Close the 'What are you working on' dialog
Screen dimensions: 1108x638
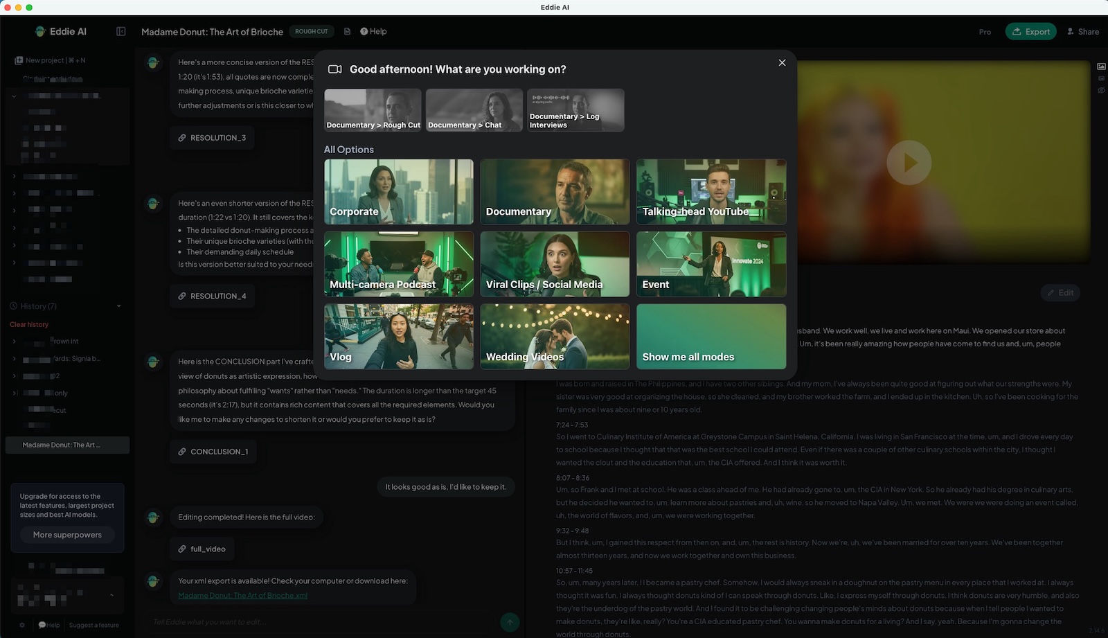[782, 63]
